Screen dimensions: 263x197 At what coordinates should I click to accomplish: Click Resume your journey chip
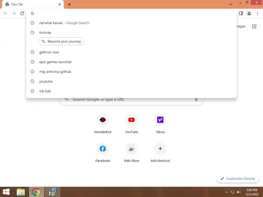(x=61, y=41)
